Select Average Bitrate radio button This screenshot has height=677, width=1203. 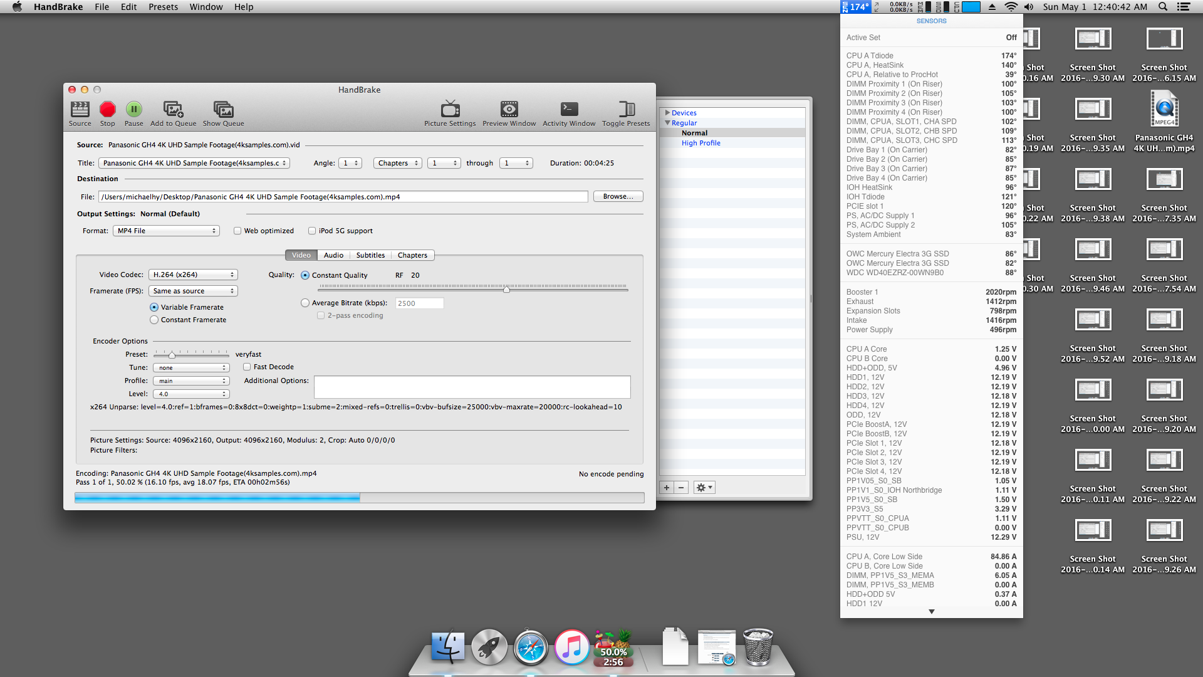[305, 303]
